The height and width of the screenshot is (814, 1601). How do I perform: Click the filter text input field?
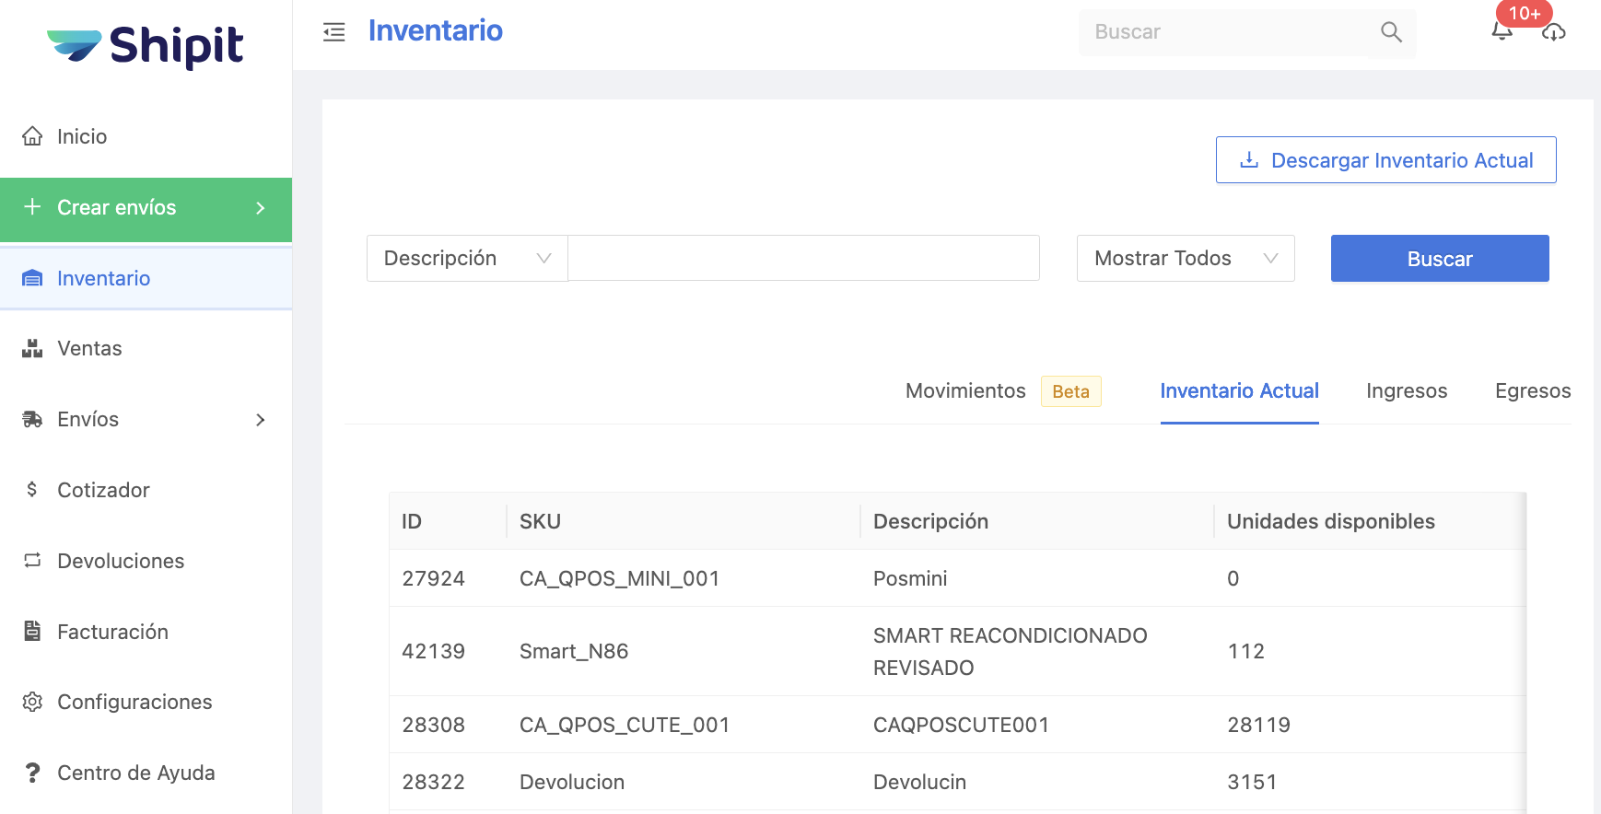803,259
